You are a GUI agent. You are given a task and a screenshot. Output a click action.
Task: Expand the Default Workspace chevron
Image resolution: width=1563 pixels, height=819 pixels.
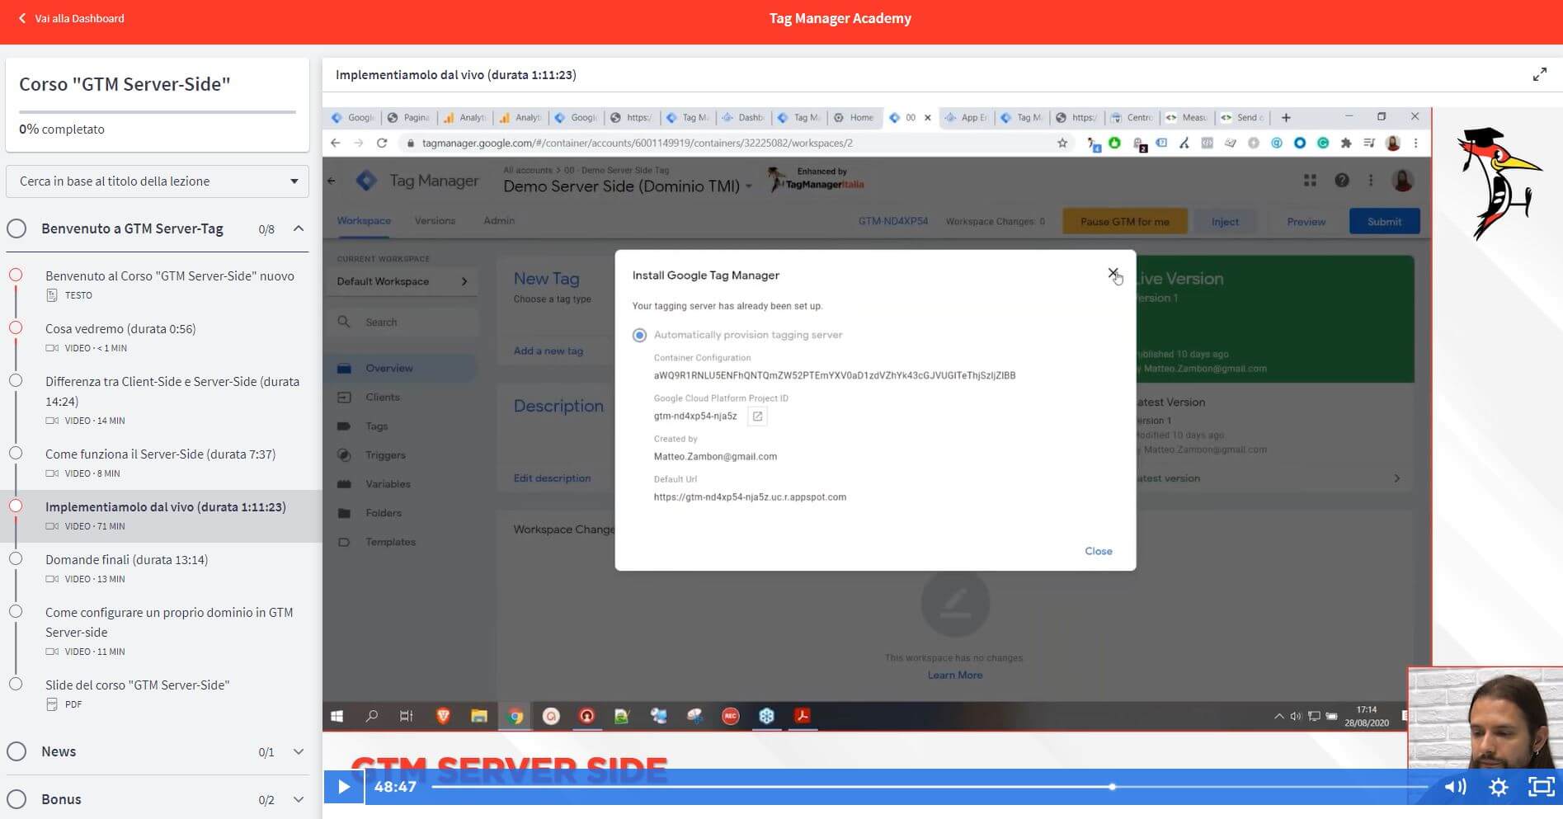[x=464, y=281]
